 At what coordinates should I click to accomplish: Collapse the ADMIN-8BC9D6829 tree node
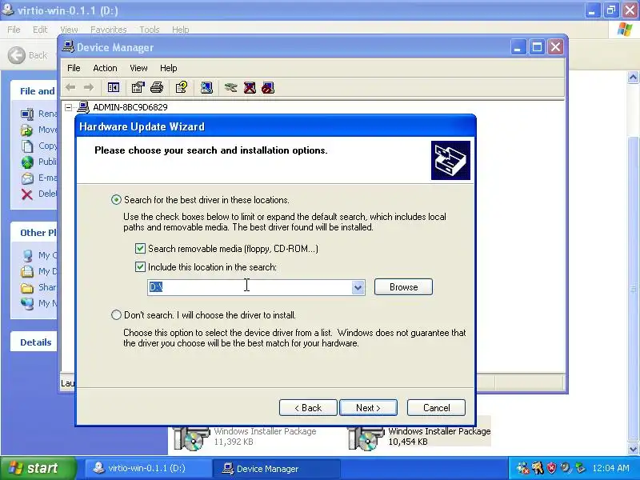tap(69, 107)
